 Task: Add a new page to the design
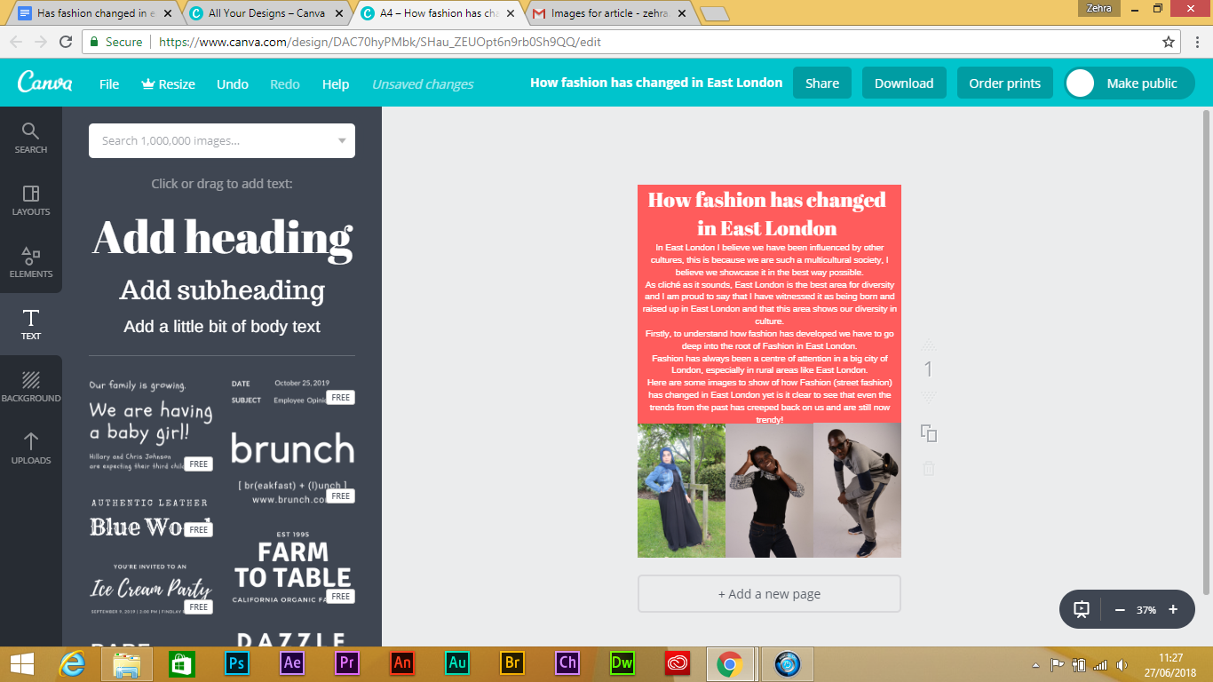coord(769,594)
